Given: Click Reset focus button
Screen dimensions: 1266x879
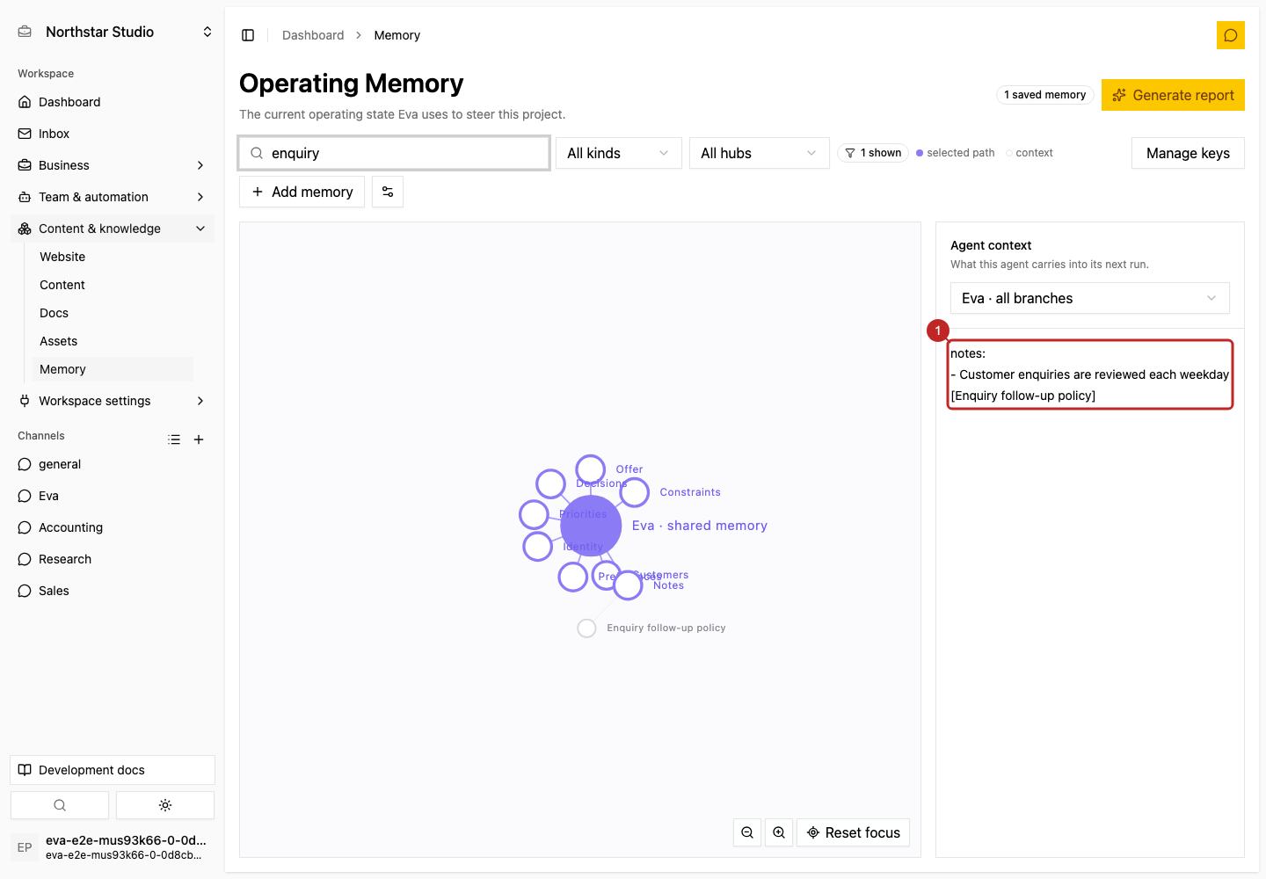Looking at the screenshot, I should coord(853,832).
